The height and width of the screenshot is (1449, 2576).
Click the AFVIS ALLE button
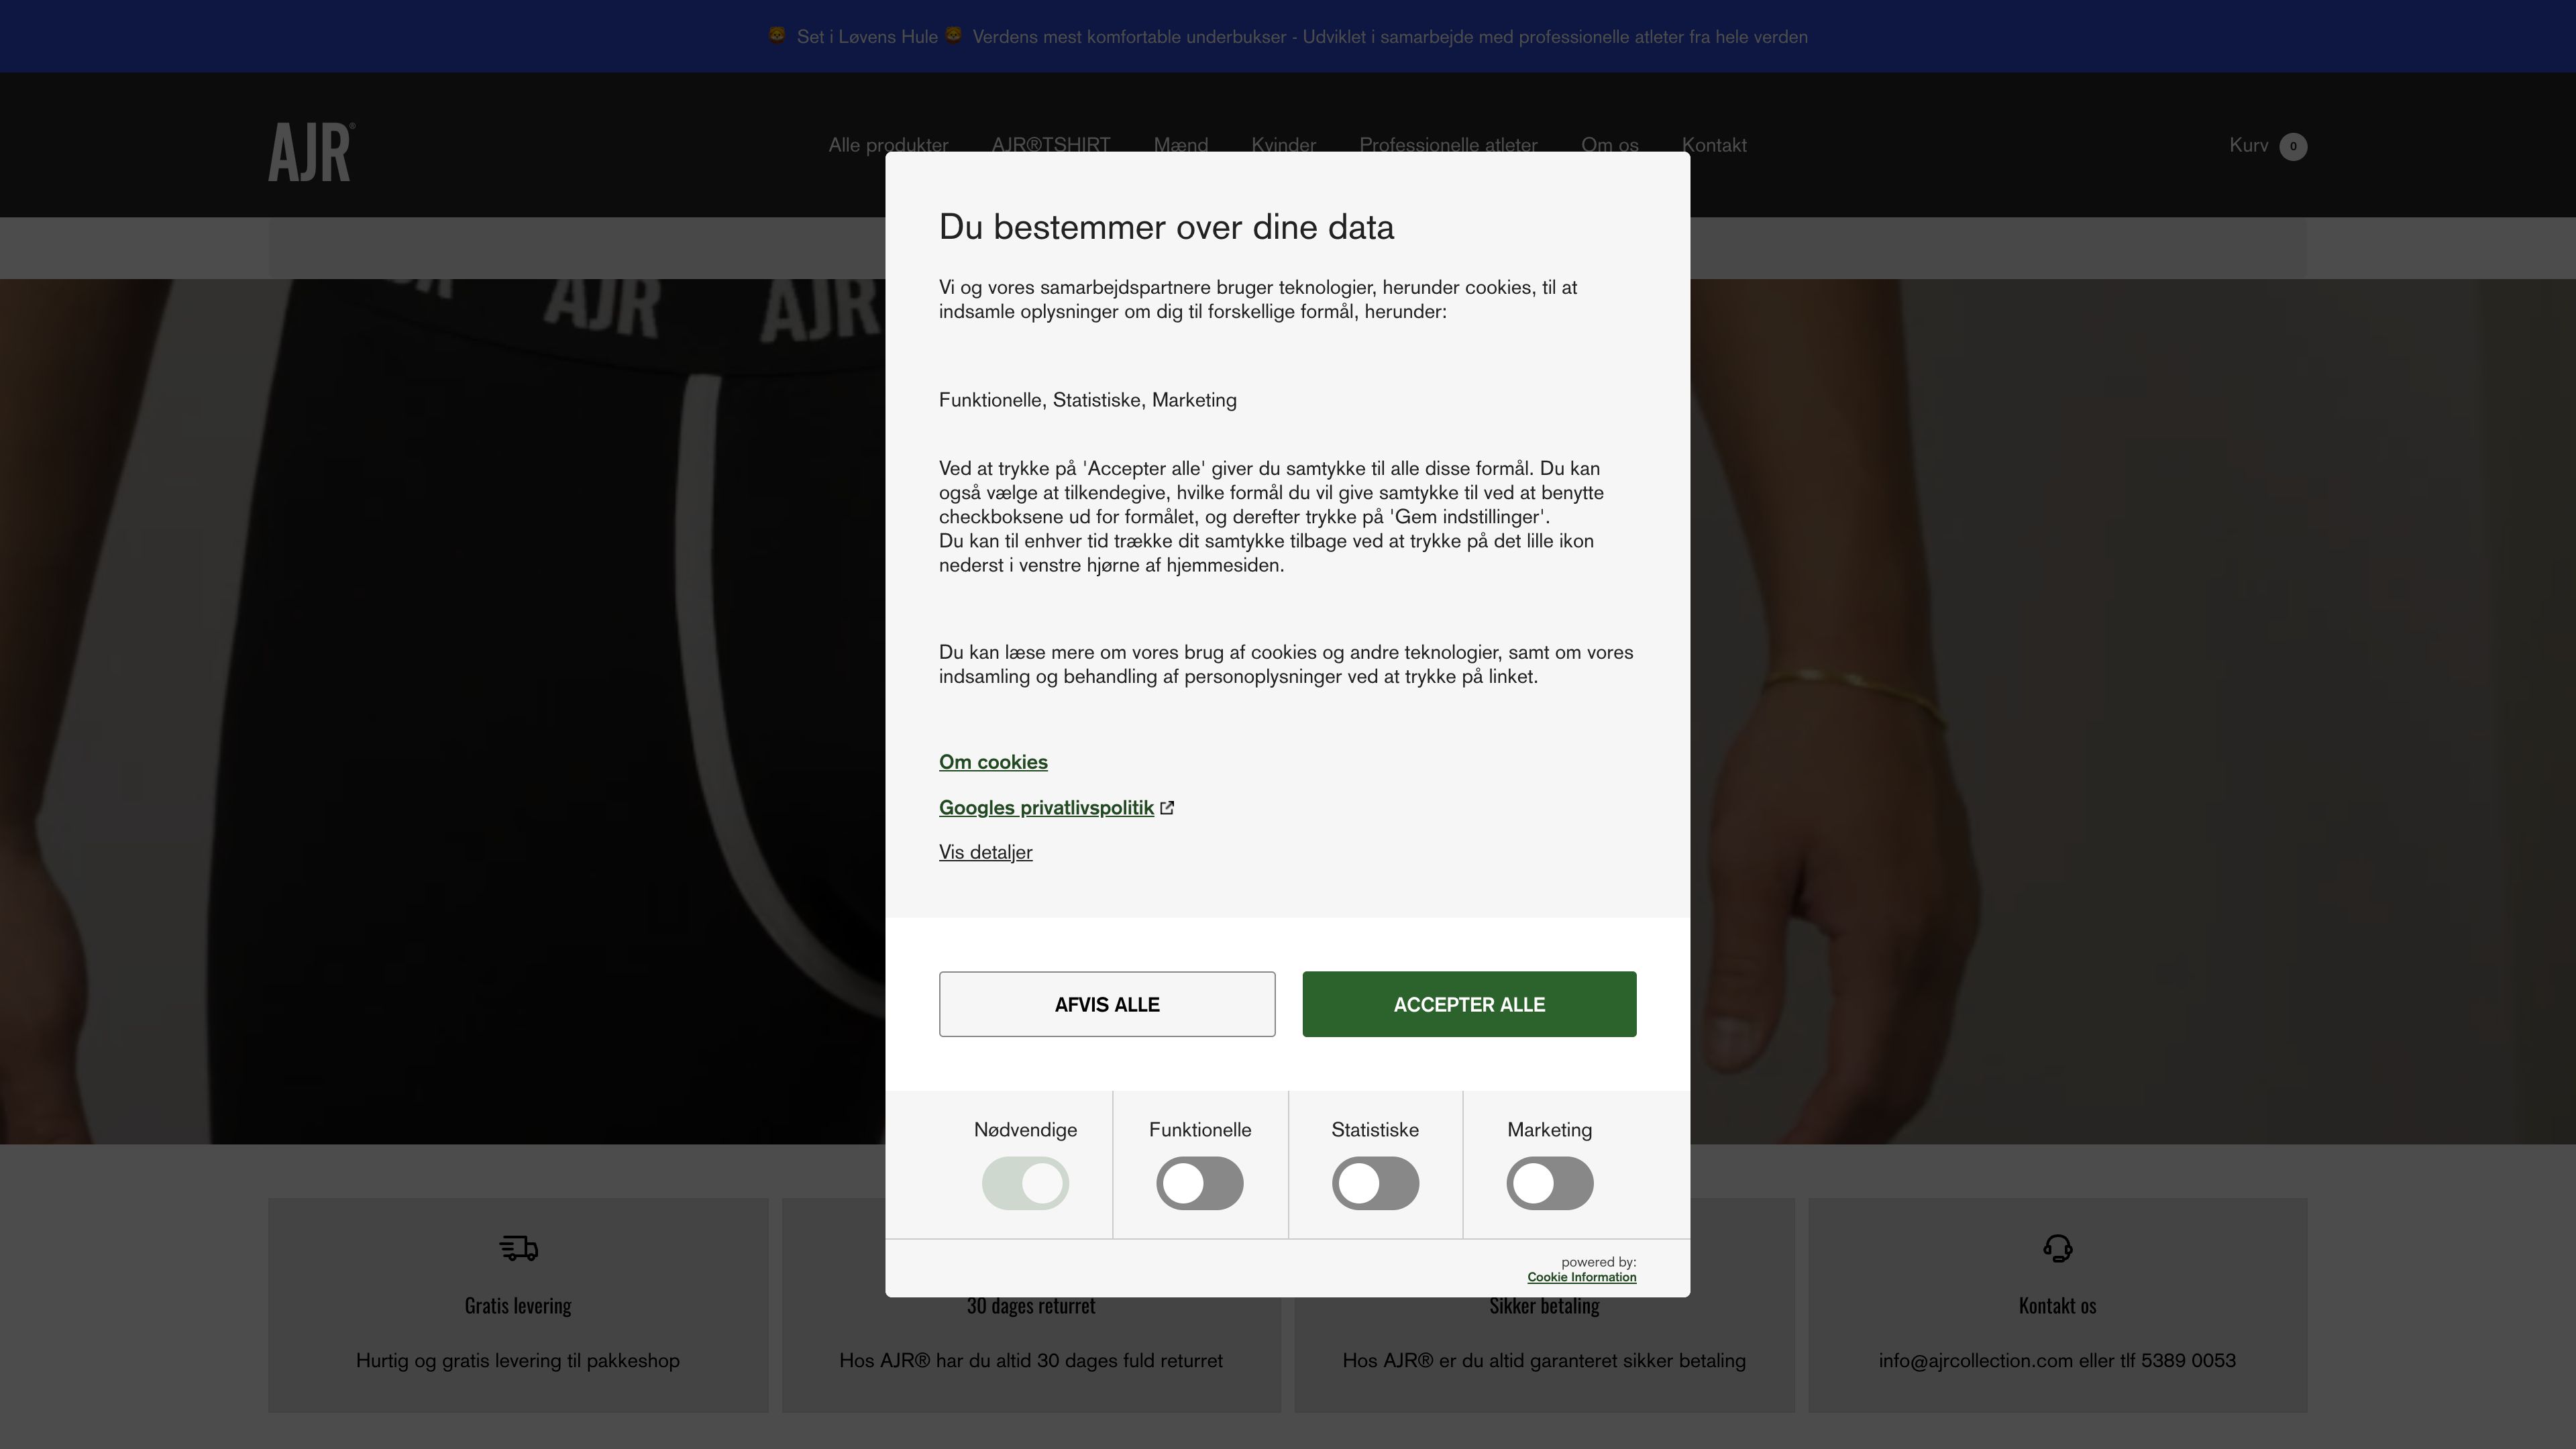pyautogui.click(x=1107, y=1004)
